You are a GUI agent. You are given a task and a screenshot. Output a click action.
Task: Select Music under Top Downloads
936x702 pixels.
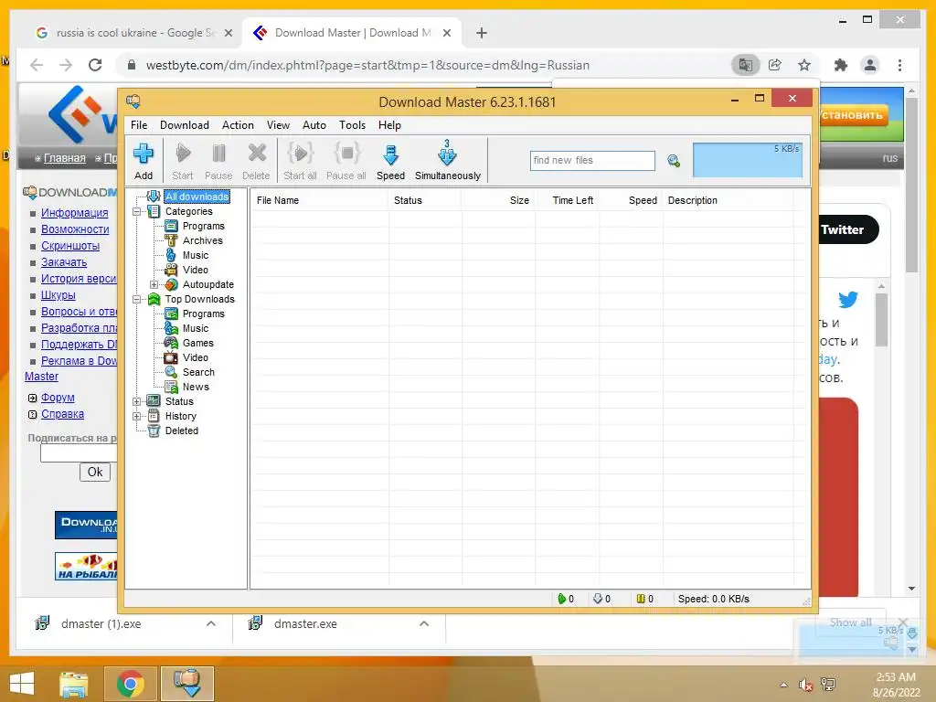click(x=196, y=328)
